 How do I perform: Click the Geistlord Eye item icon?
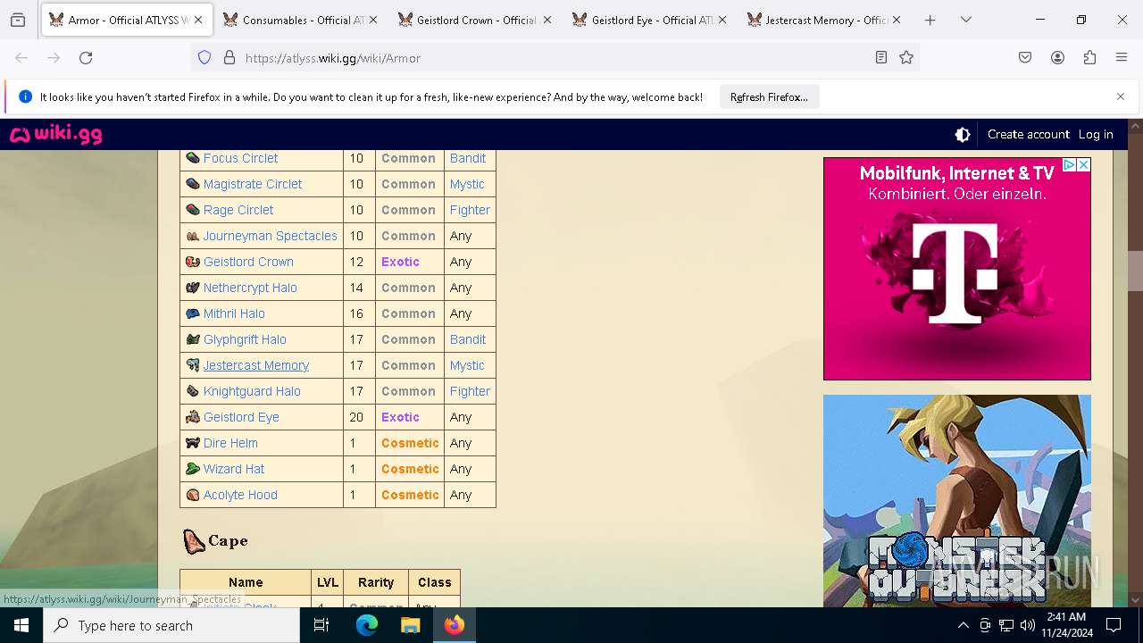(192, 417)
